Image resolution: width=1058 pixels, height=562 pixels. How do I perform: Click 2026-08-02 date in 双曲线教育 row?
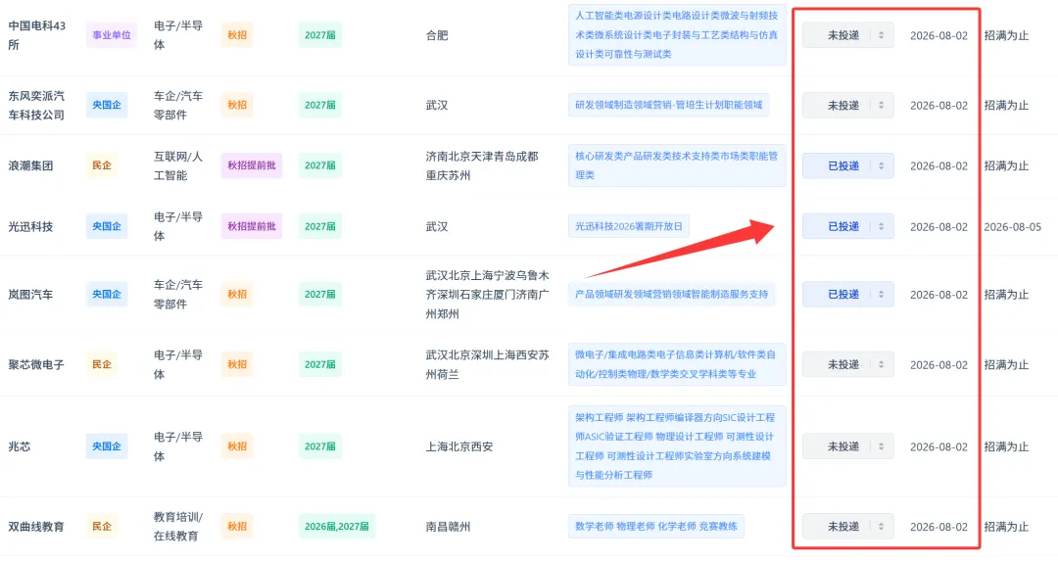pos(938,526)
